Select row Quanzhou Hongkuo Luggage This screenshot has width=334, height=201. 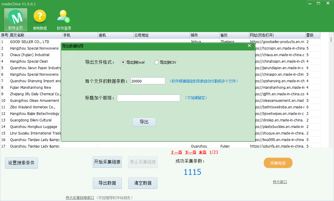point(31,127)
